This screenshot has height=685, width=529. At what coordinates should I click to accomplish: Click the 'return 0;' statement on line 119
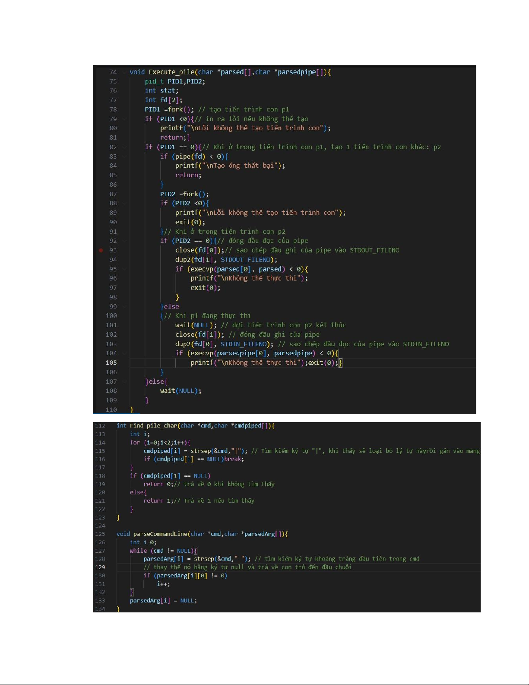pos(158,484)
